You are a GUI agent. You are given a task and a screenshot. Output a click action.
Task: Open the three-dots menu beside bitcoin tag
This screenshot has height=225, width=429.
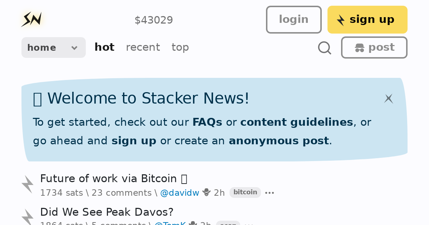[270, 193]
